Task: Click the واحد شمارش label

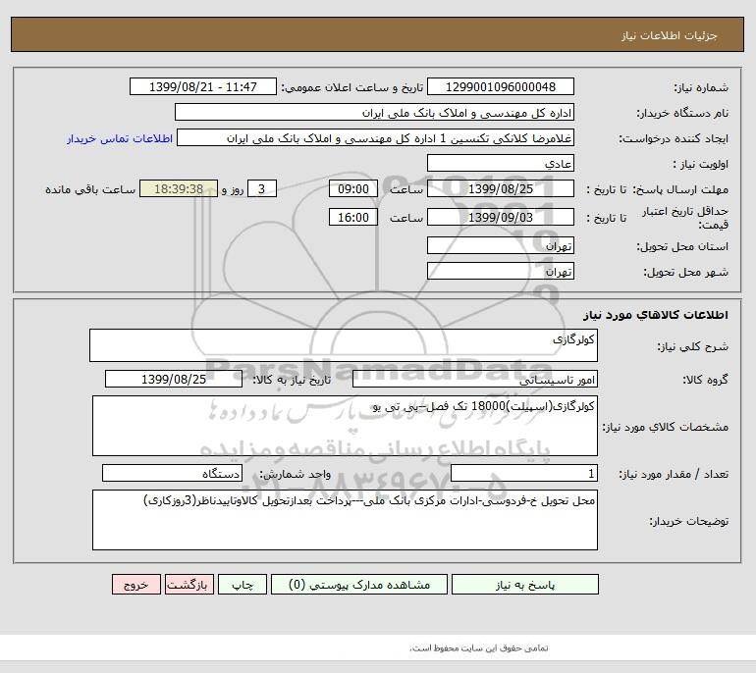Action: coord(296,475)
